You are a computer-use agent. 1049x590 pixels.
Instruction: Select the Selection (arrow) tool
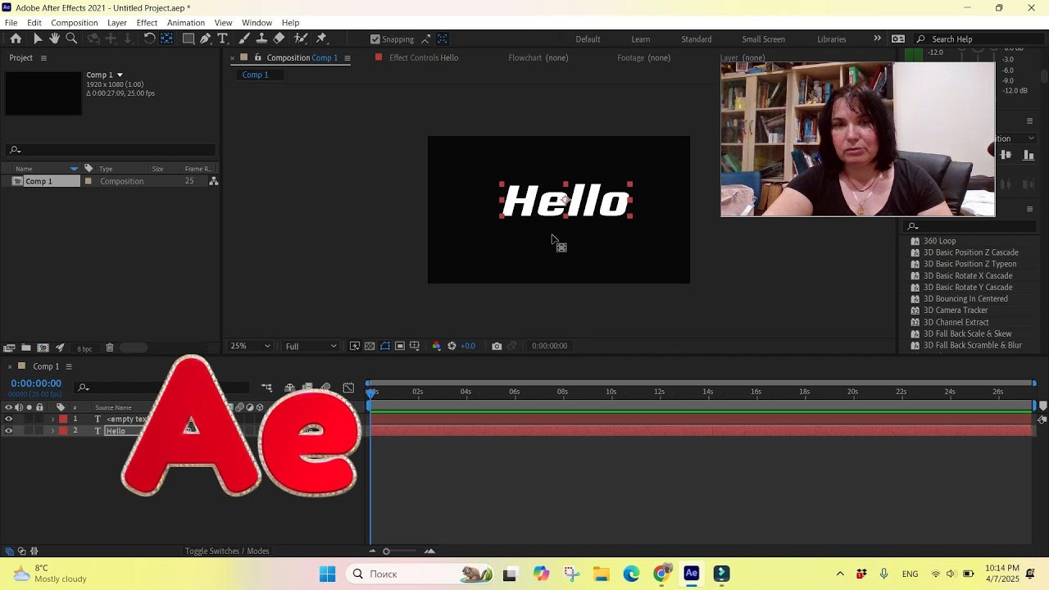coord(37,39)
